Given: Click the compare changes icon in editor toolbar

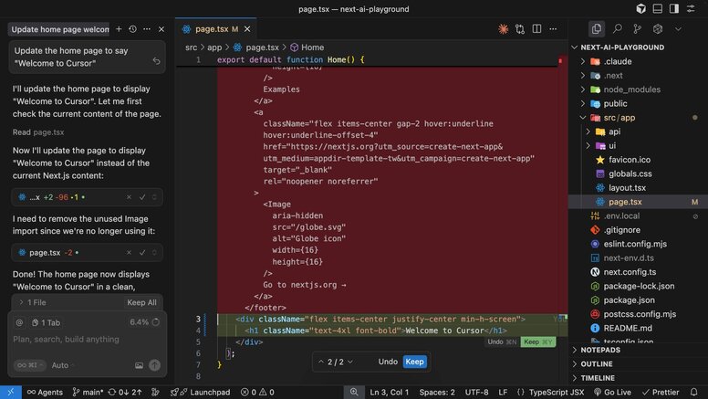Looking at the screenshot, I should (x=520, y=29).
